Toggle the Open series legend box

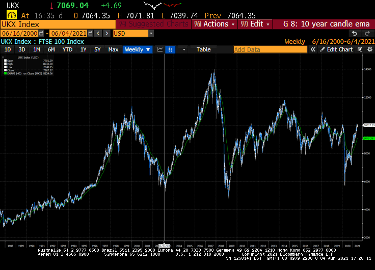[6, 60]
